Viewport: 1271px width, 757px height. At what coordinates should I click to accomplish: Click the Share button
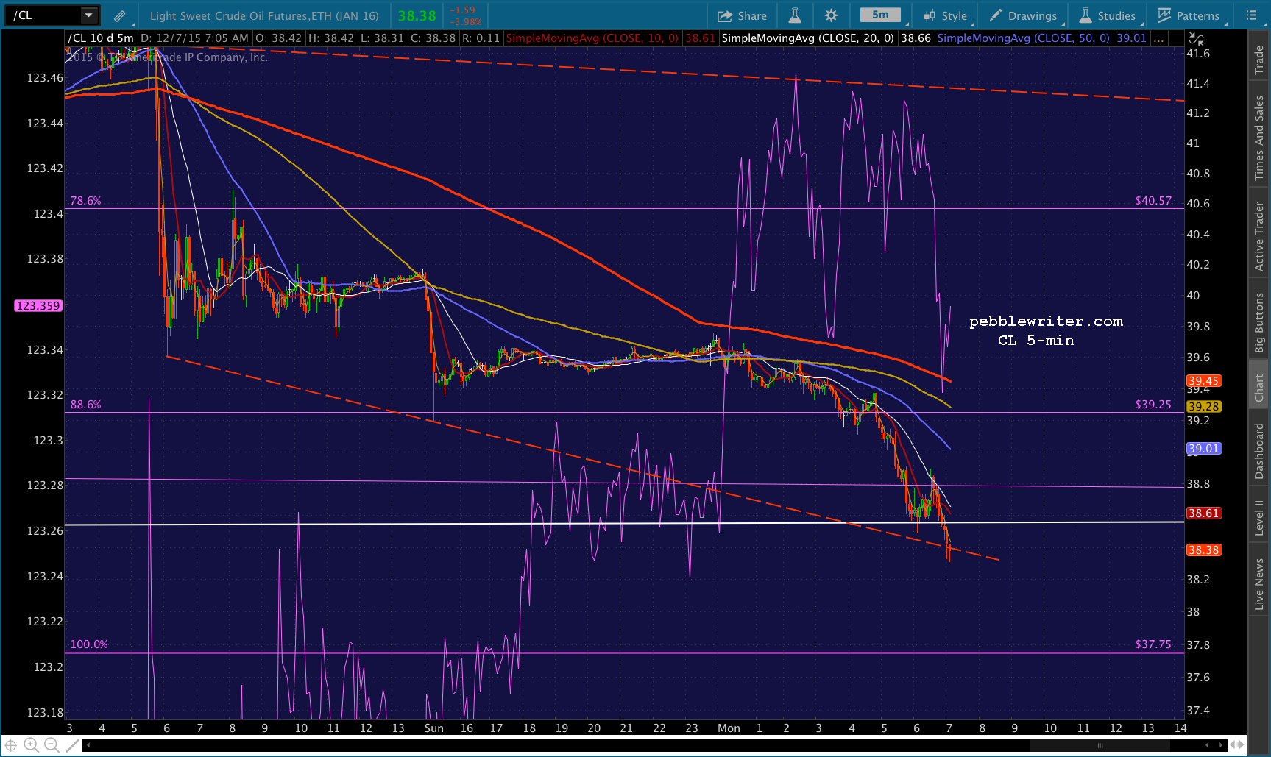pos(742,15)
